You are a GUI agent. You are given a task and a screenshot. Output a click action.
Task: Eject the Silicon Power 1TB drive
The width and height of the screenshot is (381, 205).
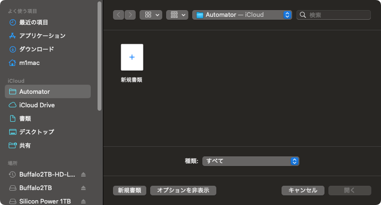click(x=83, y=201)
